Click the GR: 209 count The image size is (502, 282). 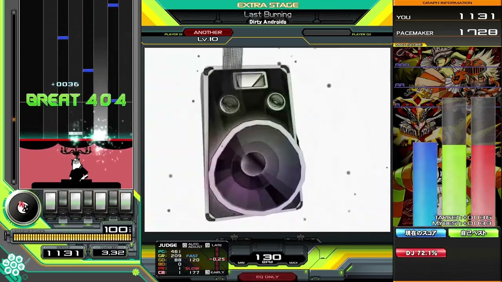click(170, 256)
